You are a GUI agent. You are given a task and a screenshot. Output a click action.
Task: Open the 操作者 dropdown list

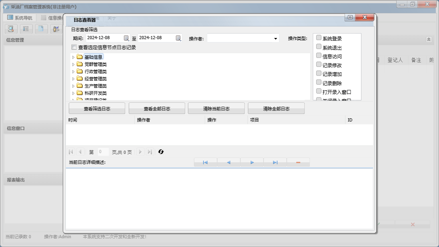click(275, 39)
